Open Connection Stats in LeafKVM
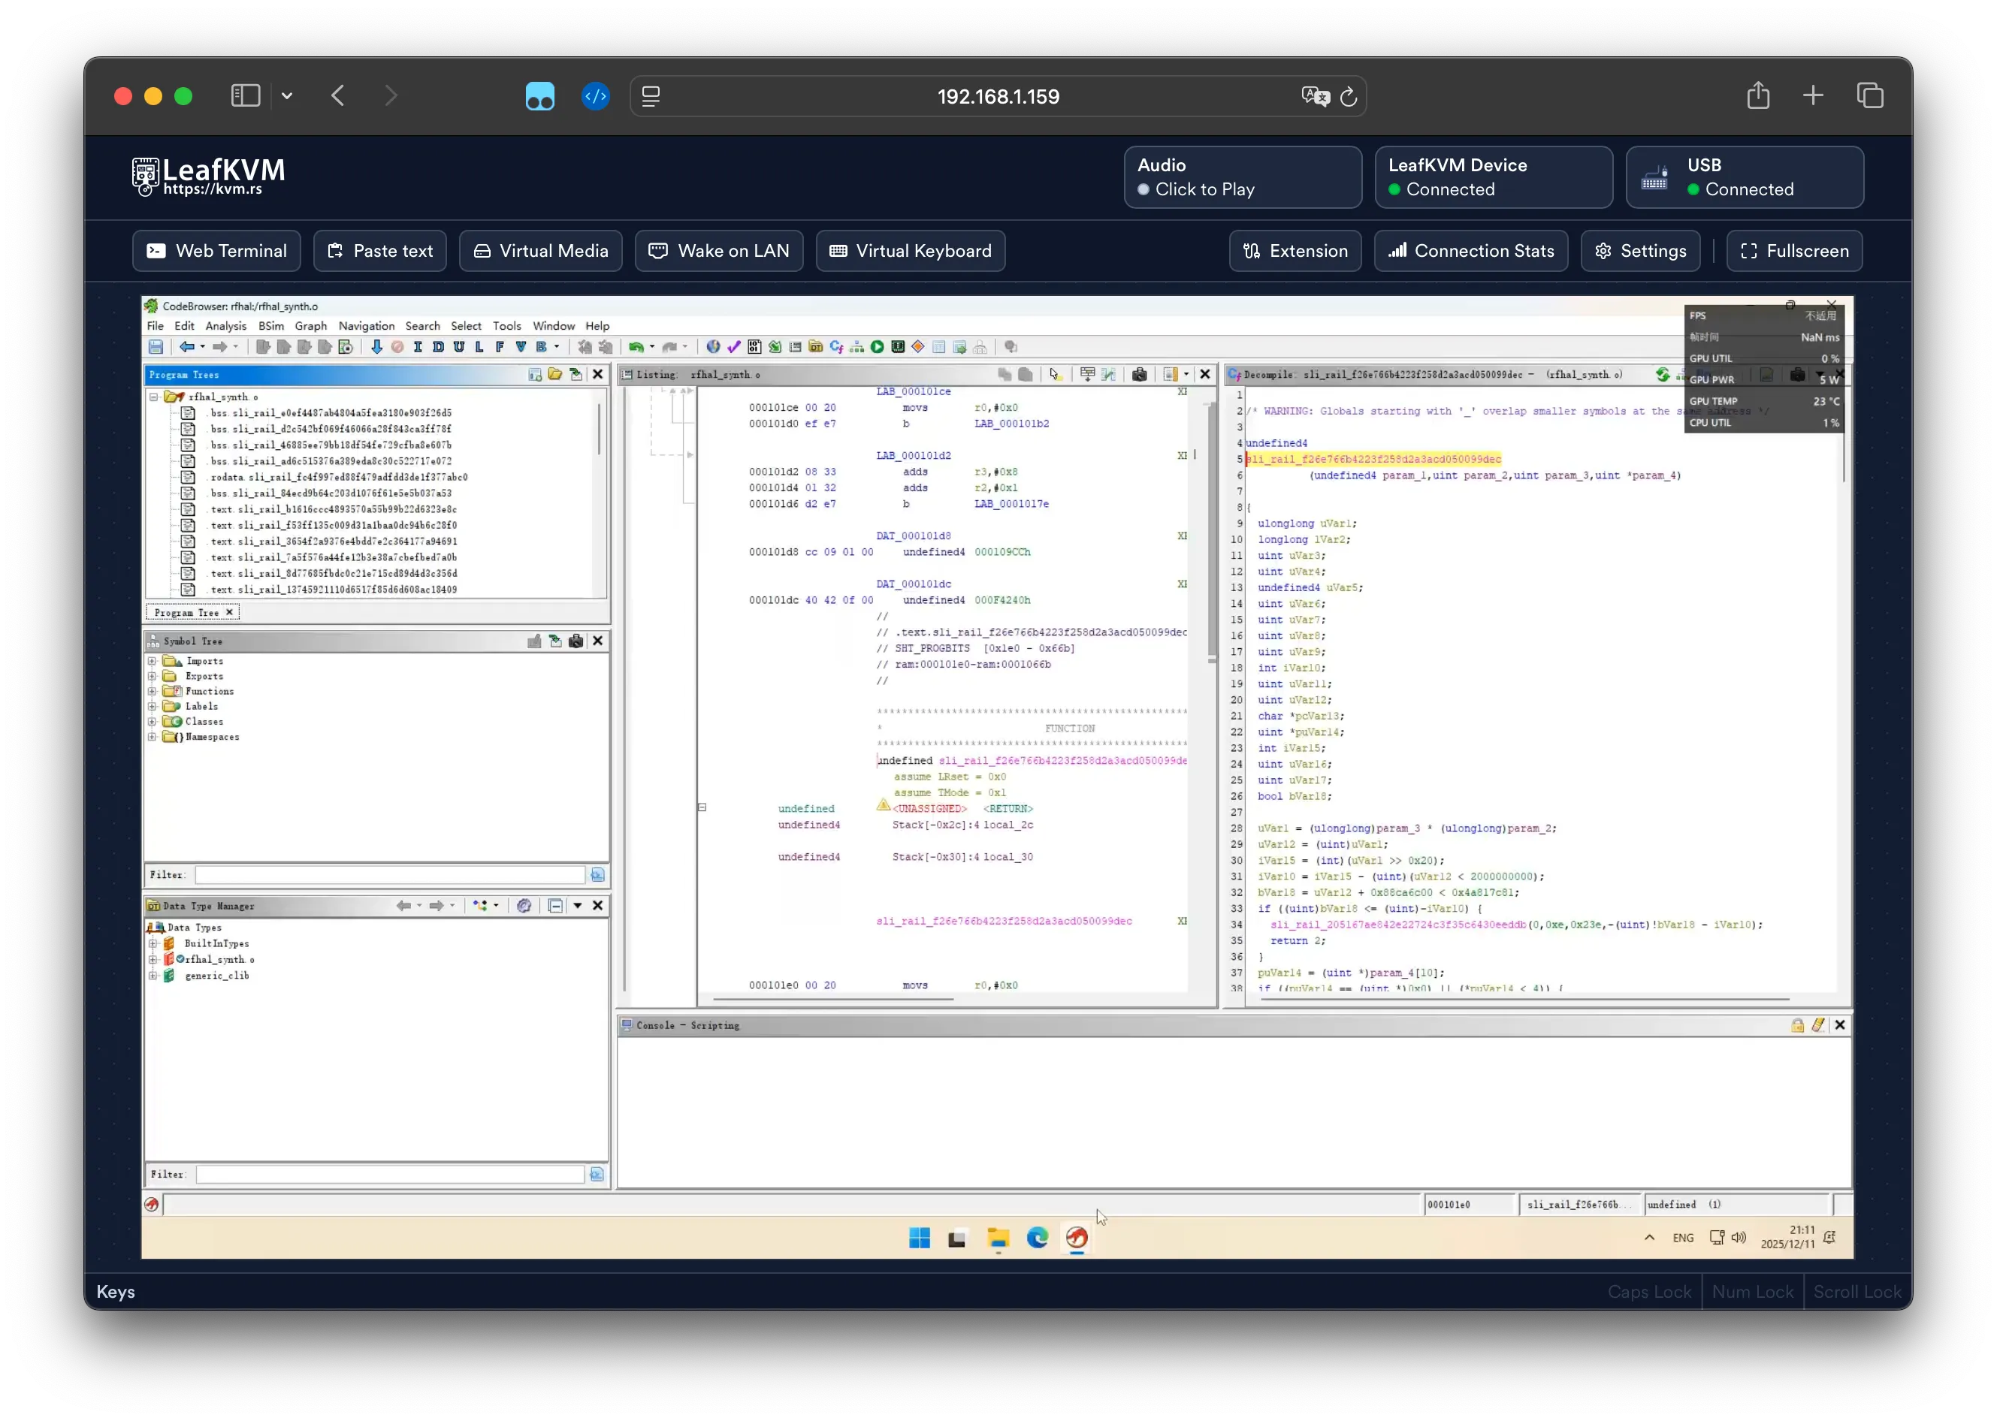 tap(1470, 251)
